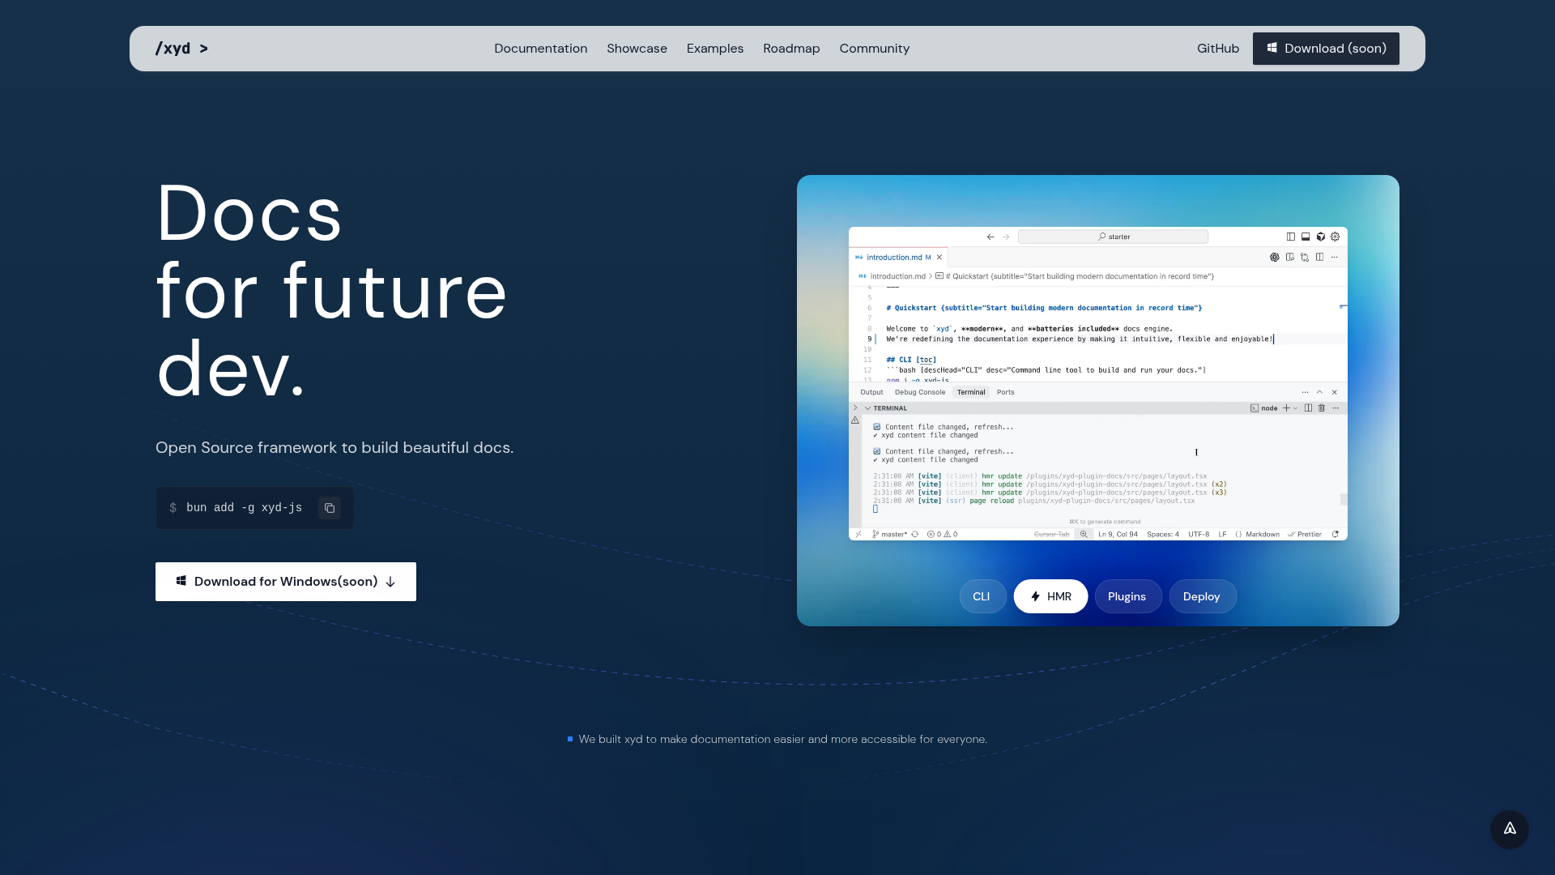Show the Deploy preview
Viewport: 1555px width, 875px height.
pos(1201,596)
